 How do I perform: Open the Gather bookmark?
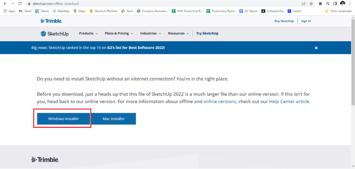point(294,11)
